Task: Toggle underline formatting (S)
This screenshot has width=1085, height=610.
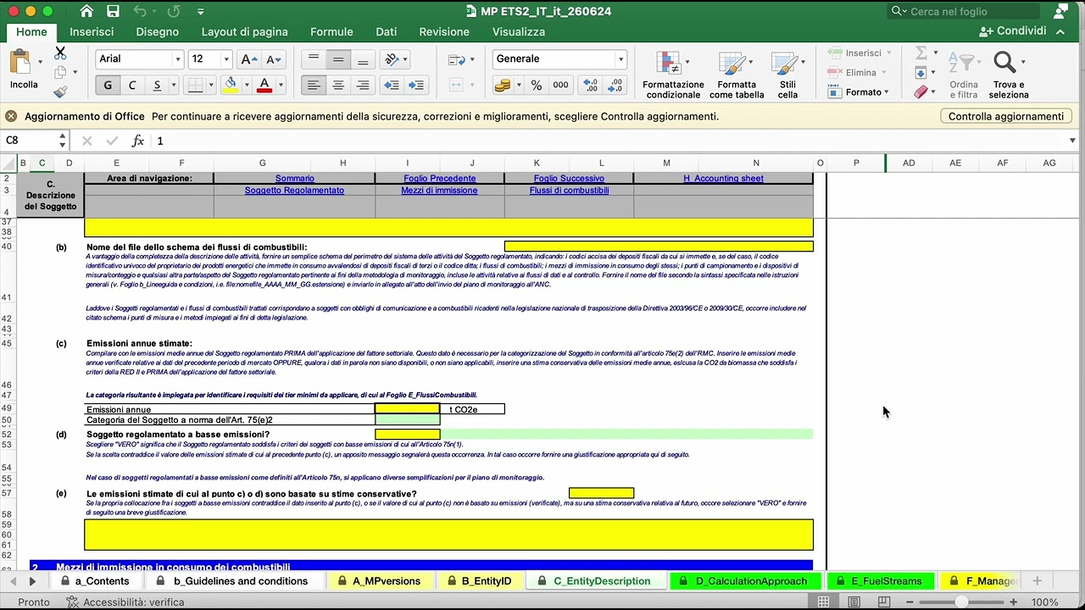Action: click(x=157, y=86)
